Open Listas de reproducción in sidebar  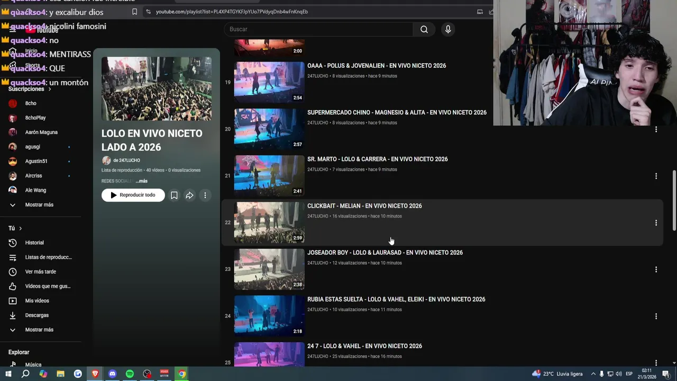coord(41,257)
